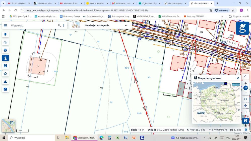Take a map snapshot with camera tool

click(x=5, y=89)
